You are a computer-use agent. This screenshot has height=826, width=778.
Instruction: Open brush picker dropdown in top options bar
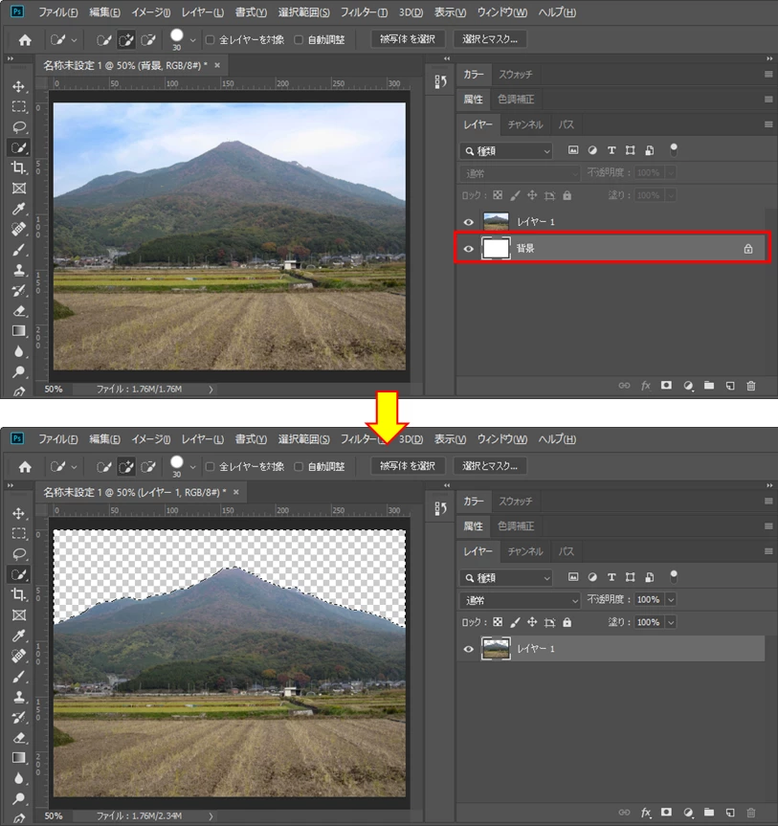tap(192, 40)
